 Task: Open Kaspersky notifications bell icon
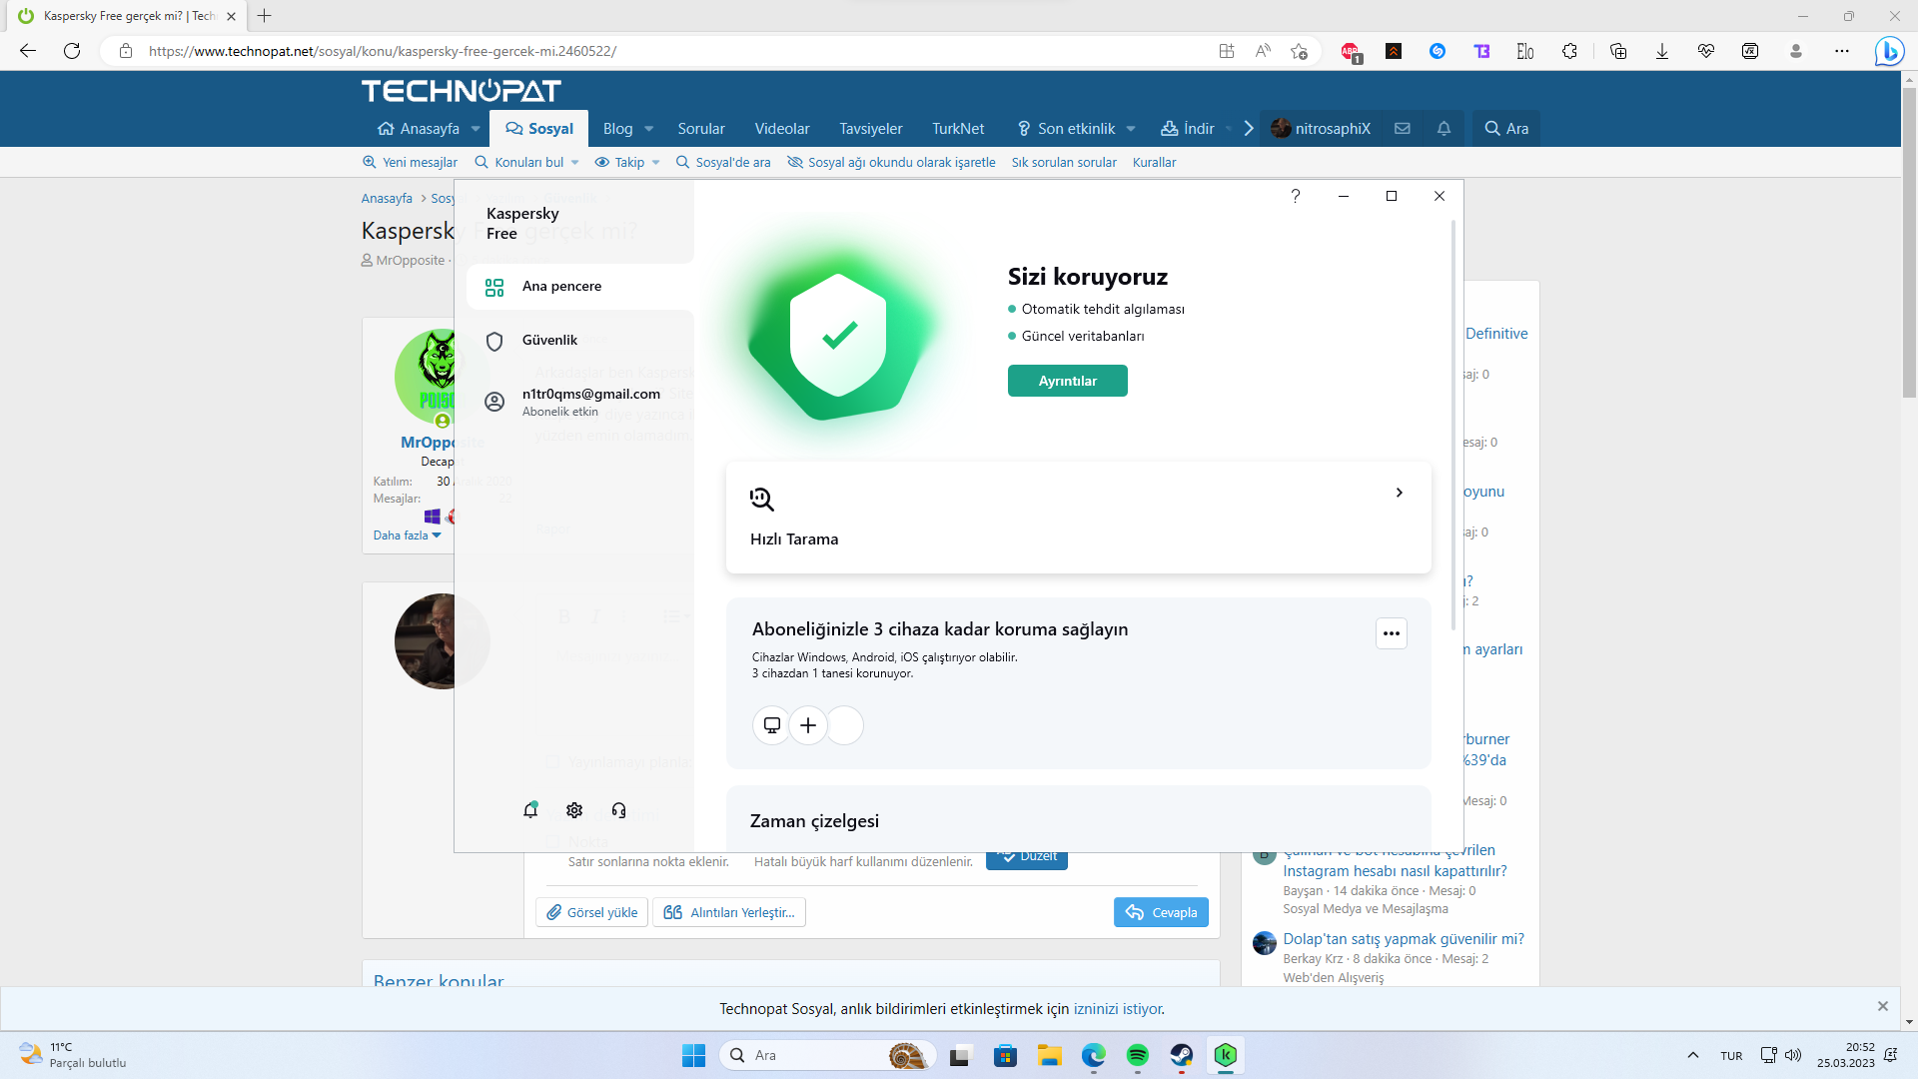pyautogui.click(x=530, y=810)
